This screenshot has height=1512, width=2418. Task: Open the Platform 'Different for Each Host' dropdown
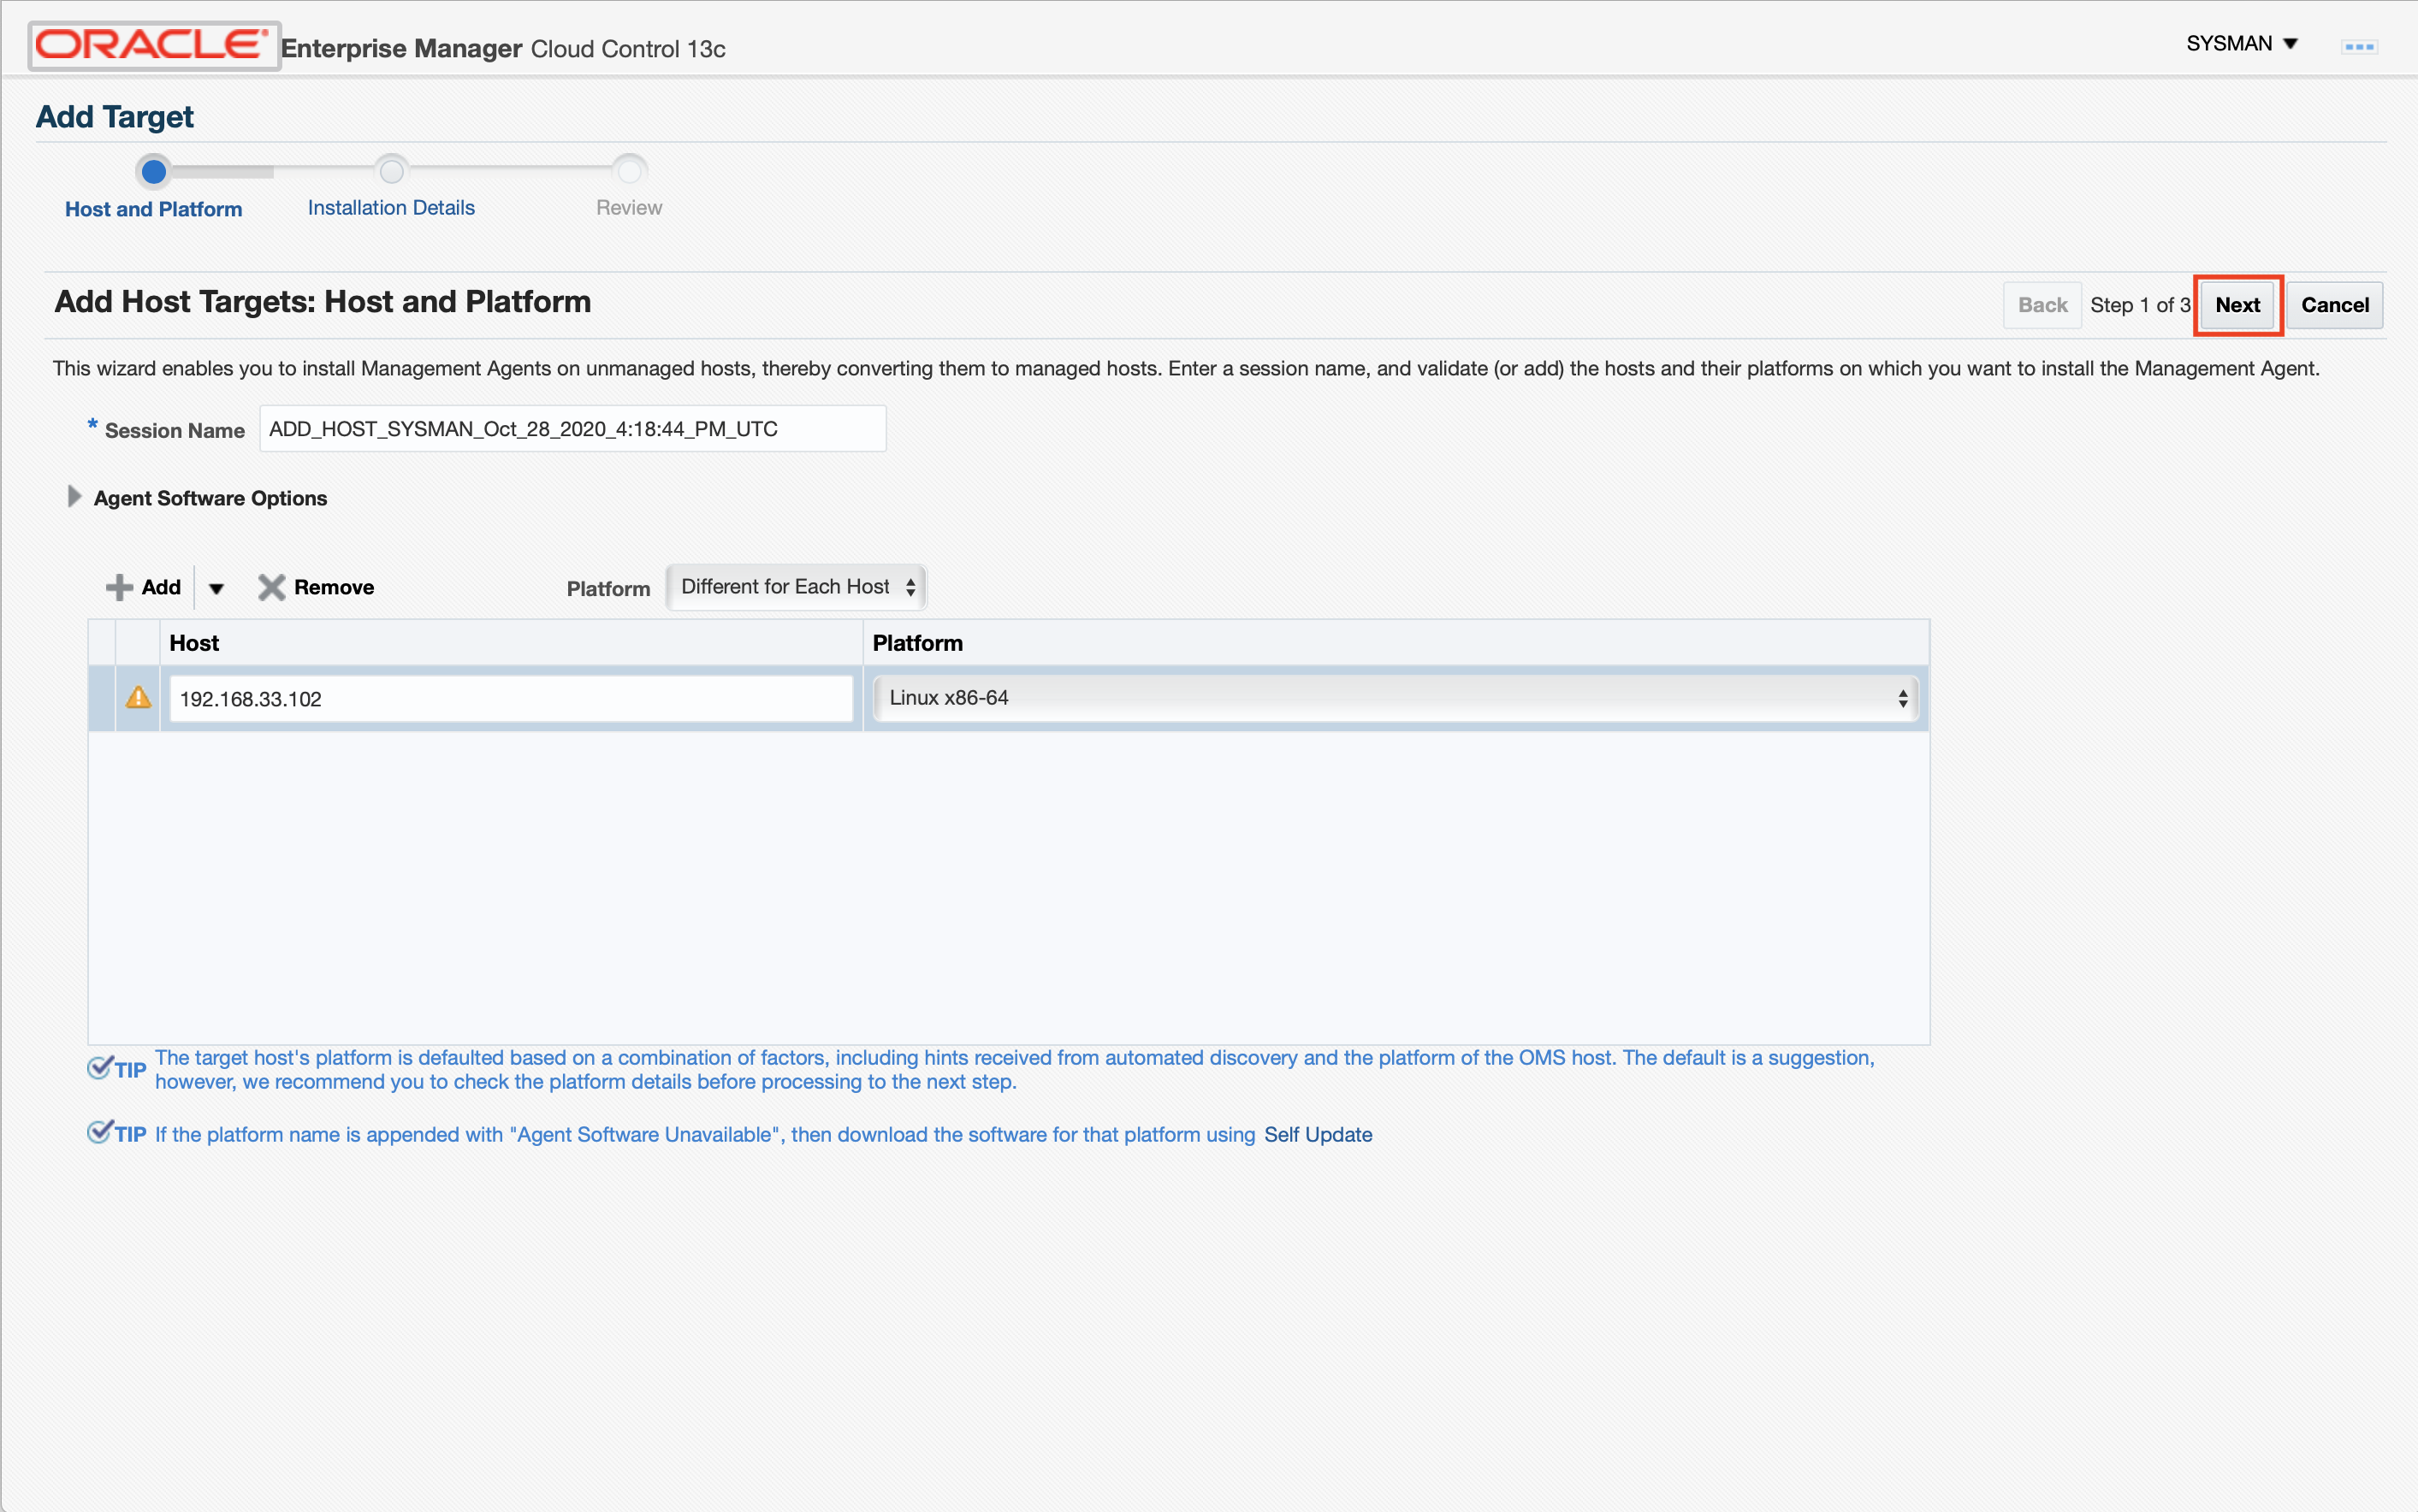tap(797, 587)
